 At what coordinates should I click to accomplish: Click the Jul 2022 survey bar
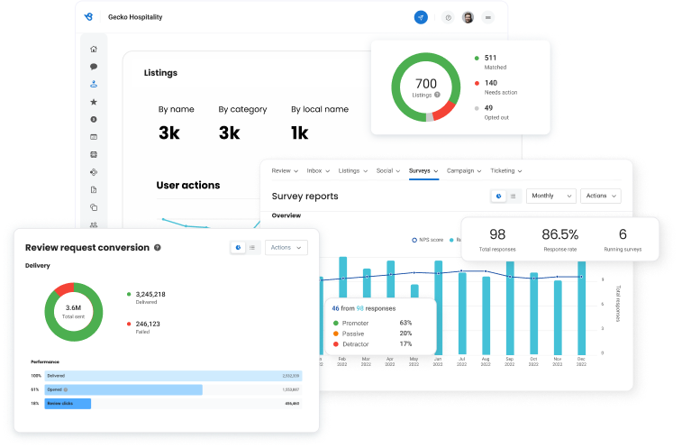tap(462, 314)
